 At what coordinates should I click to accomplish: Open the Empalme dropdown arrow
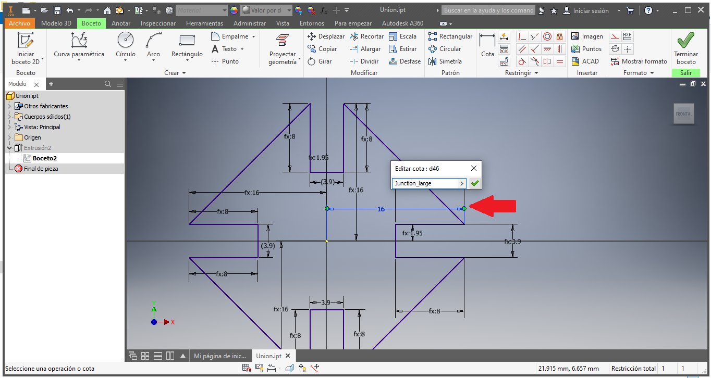tap(254, 36)
